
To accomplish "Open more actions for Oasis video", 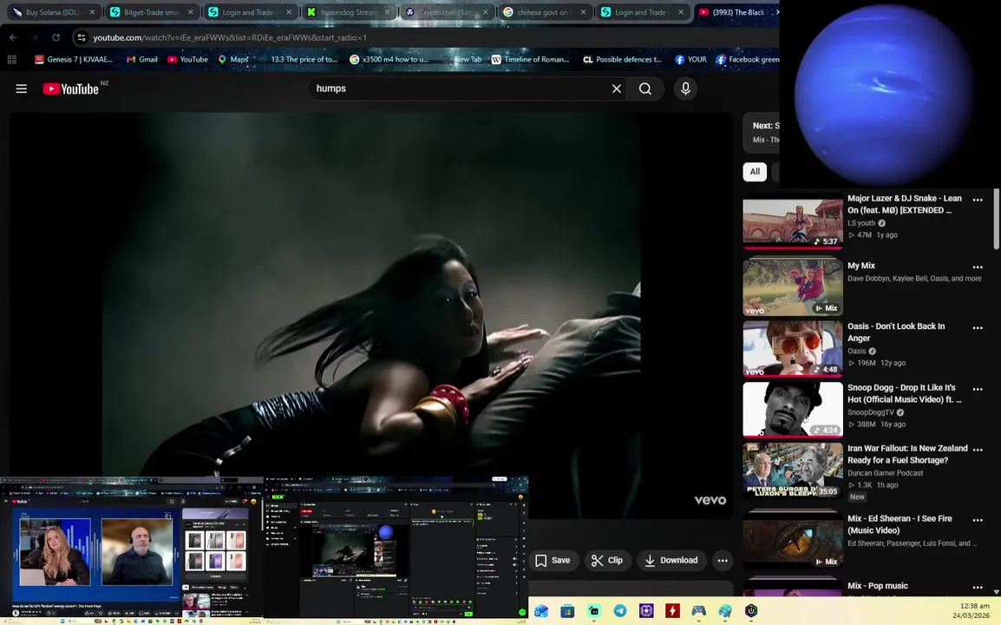I will (978, 327).
